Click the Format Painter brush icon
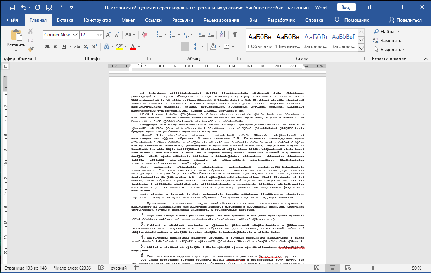This screenshot has width=431, height=273. coord(31,49)
